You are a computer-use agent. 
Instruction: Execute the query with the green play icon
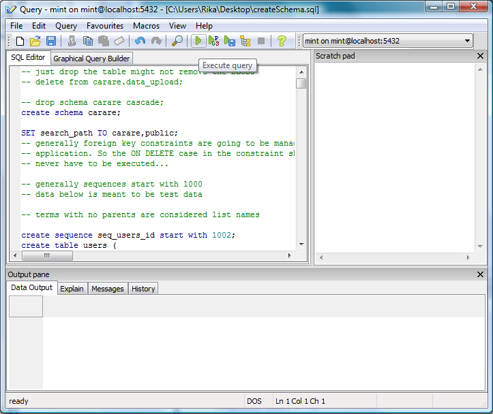click(198, 41)
